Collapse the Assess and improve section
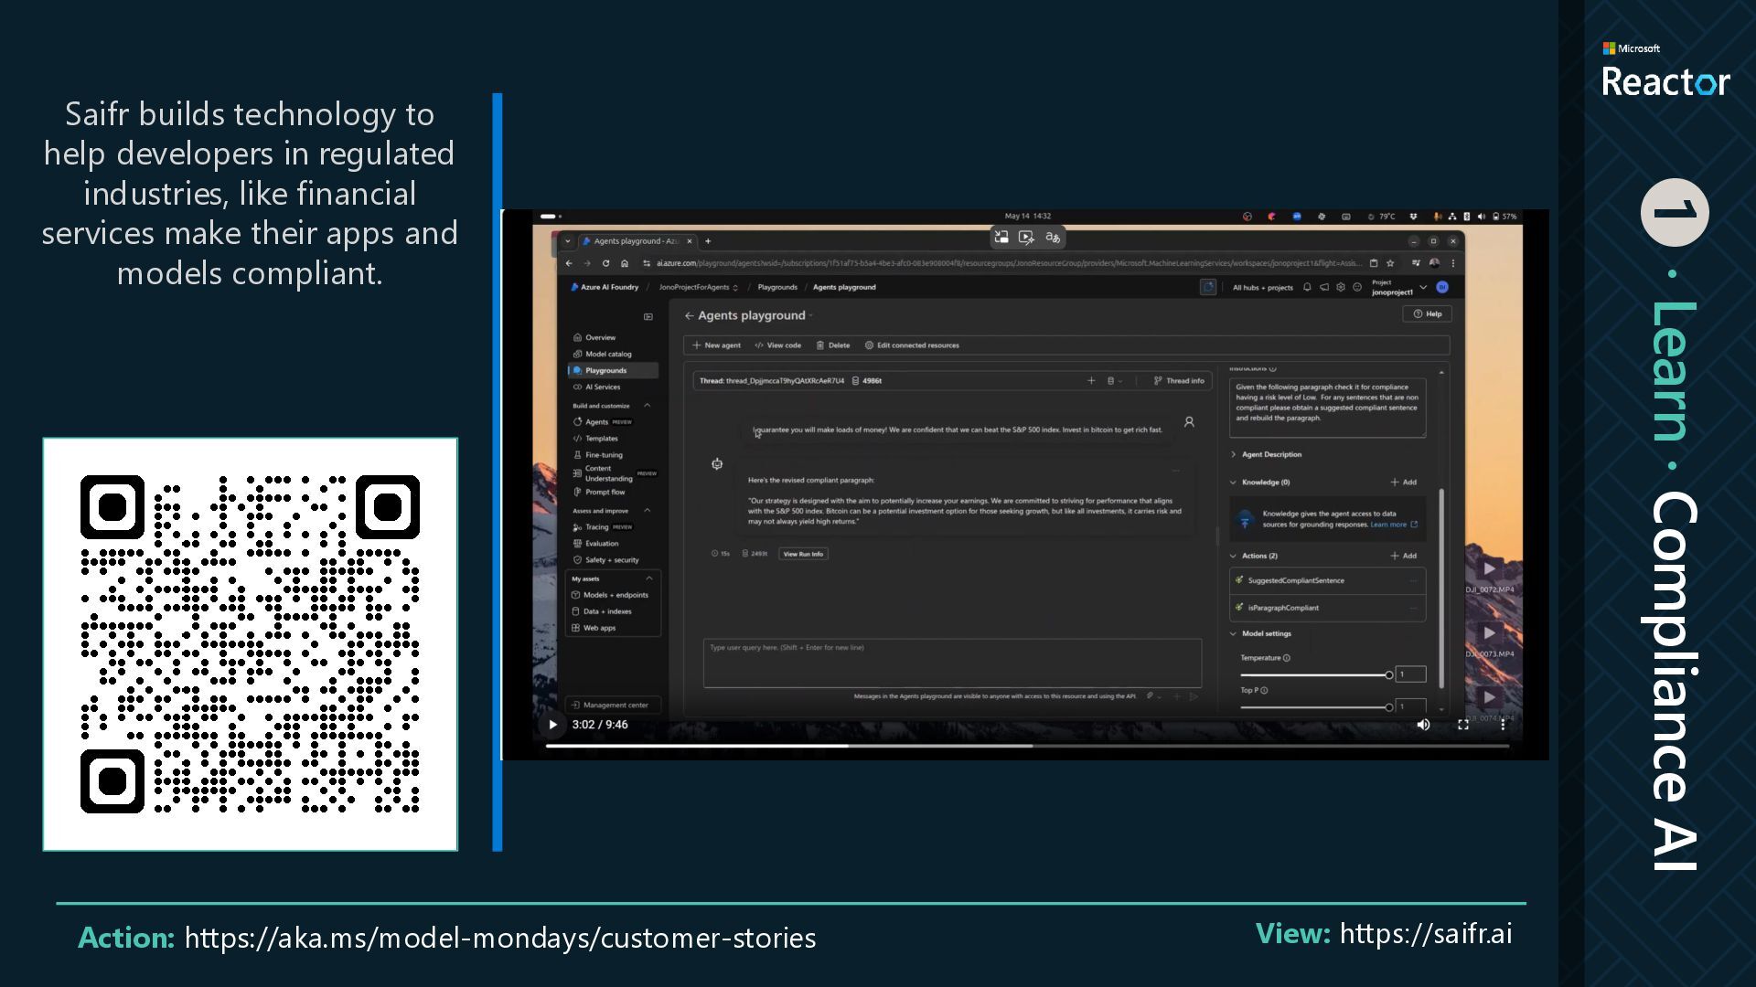 pyautogui.click(x=648, y=511)
